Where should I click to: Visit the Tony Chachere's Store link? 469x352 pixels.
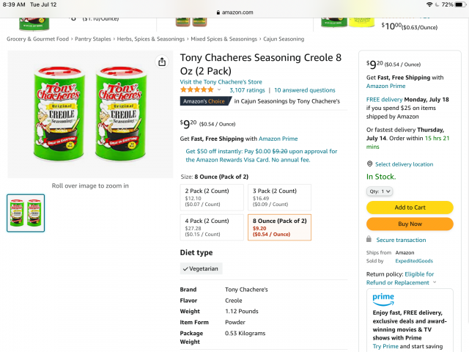[x=221, y=81]
